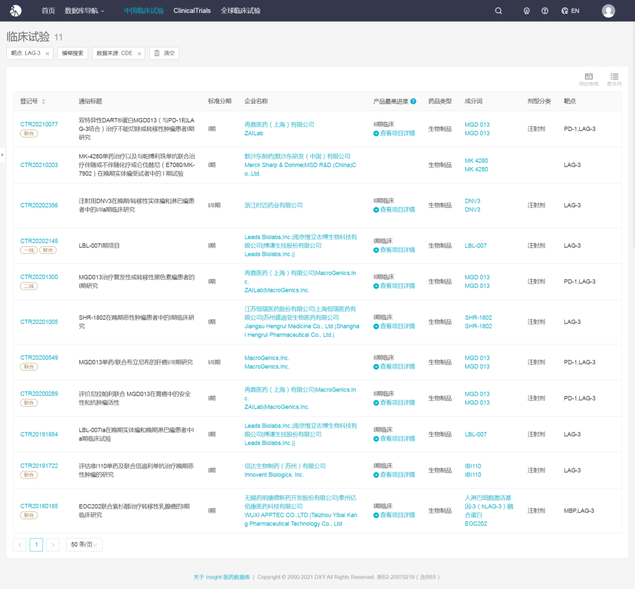Click MBP,LAG-3 target cell

point(579,511)
